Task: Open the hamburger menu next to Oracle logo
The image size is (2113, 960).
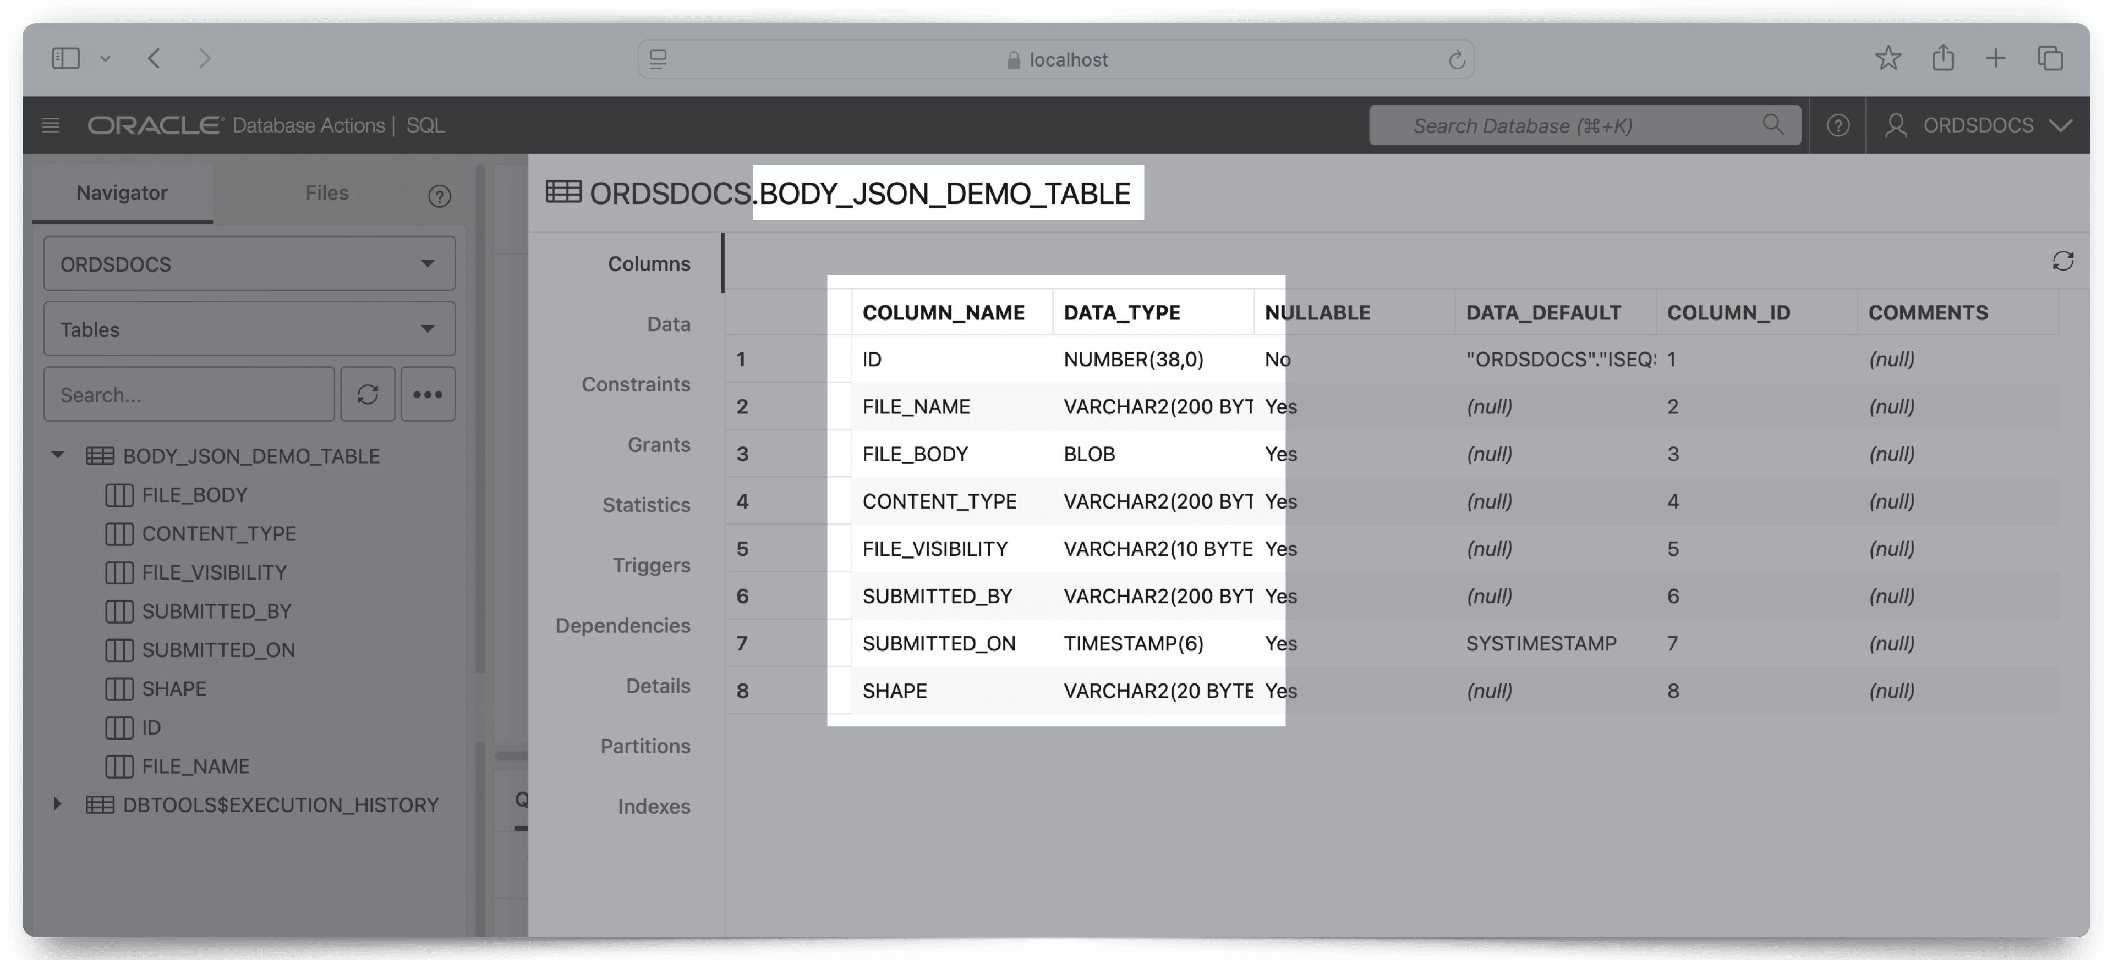Action: 51,125
